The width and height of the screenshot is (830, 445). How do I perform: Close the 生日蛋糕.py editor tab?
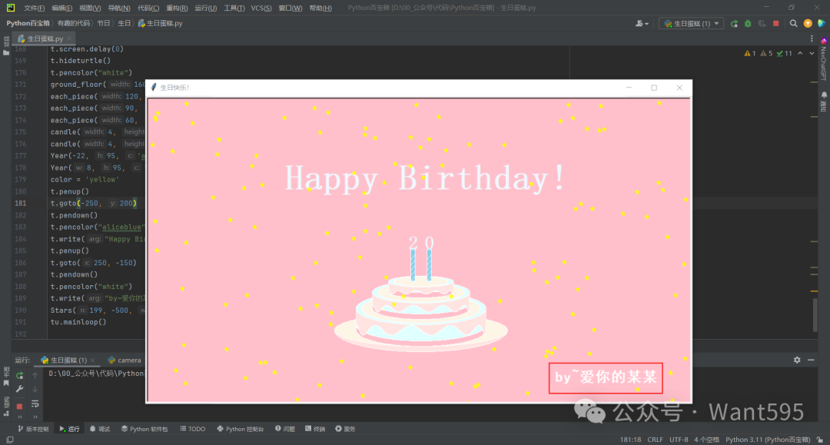click(x=69, y=38)
